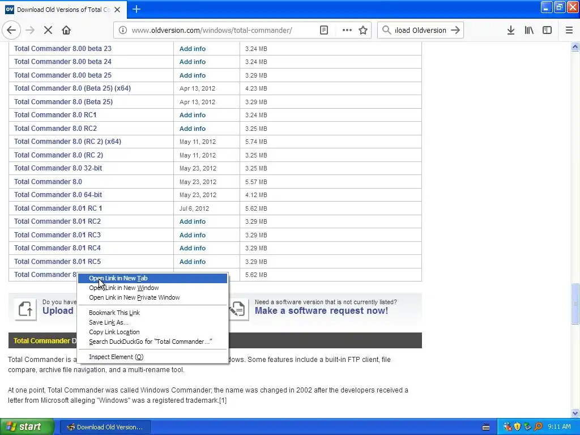This screenshot has width=580, height=435.
Task: Choose Open Link in New Private Window
Action: 152,297
